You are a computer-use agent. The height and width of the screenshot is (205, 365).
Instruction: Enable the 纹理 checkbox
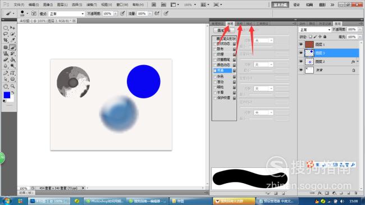[x=215, y=54]
